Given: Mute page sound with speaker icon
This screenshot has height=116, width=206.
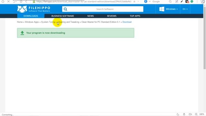Looking at the screenshot, I should 190,114.
